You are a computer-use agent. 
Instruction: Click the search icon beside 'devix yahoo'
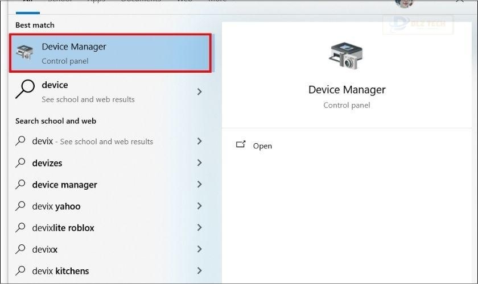pyautogui.click(x=20, y=206)
